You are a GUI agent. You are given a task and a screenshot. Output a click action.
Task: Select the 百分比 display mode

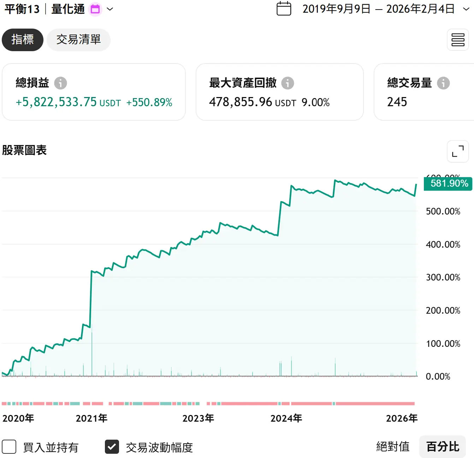pyautogui.click(x=443, y=447)
